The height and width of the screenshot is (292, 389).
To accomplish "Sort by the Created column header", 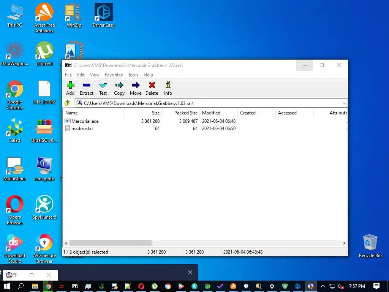I will point(256,113).
